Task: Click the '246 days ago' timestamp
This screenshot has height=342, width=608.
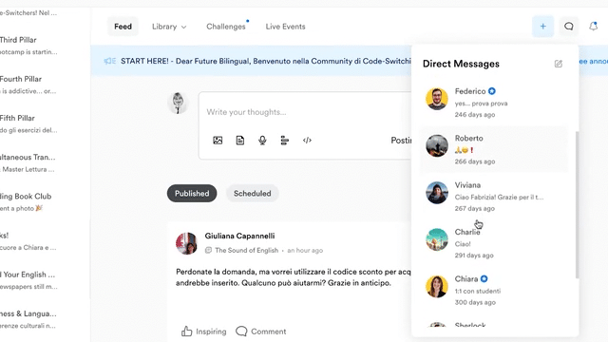Action: click(x=475, y=115)
